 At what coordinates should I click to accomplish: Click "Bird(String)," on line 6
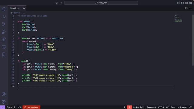coord(30,30)
